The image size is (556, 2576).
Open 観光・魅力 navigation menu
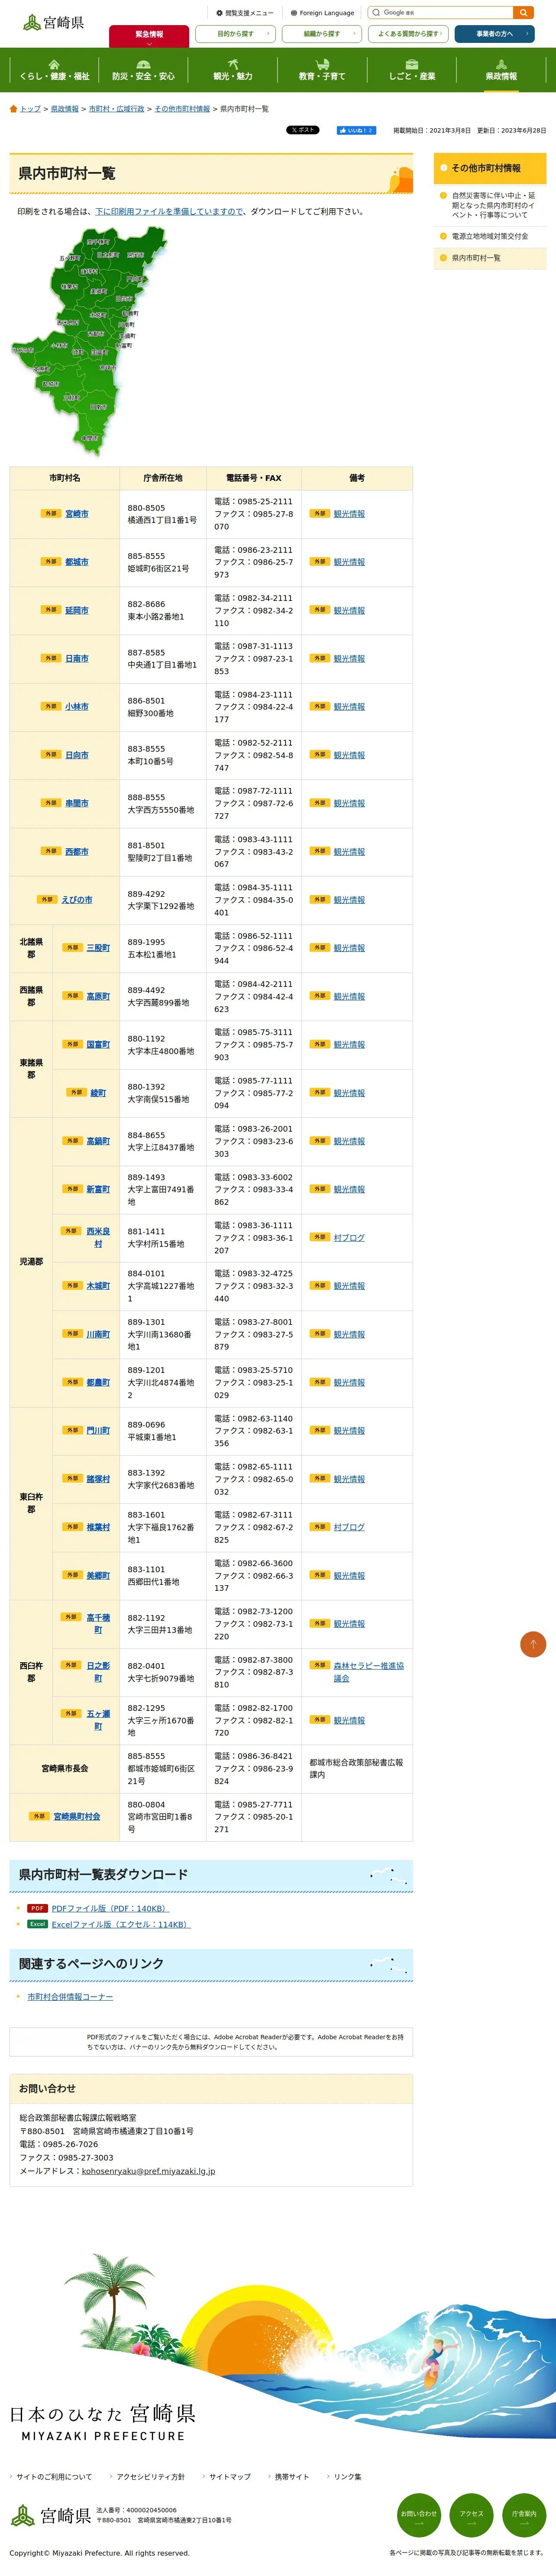[x=233, y=70]
